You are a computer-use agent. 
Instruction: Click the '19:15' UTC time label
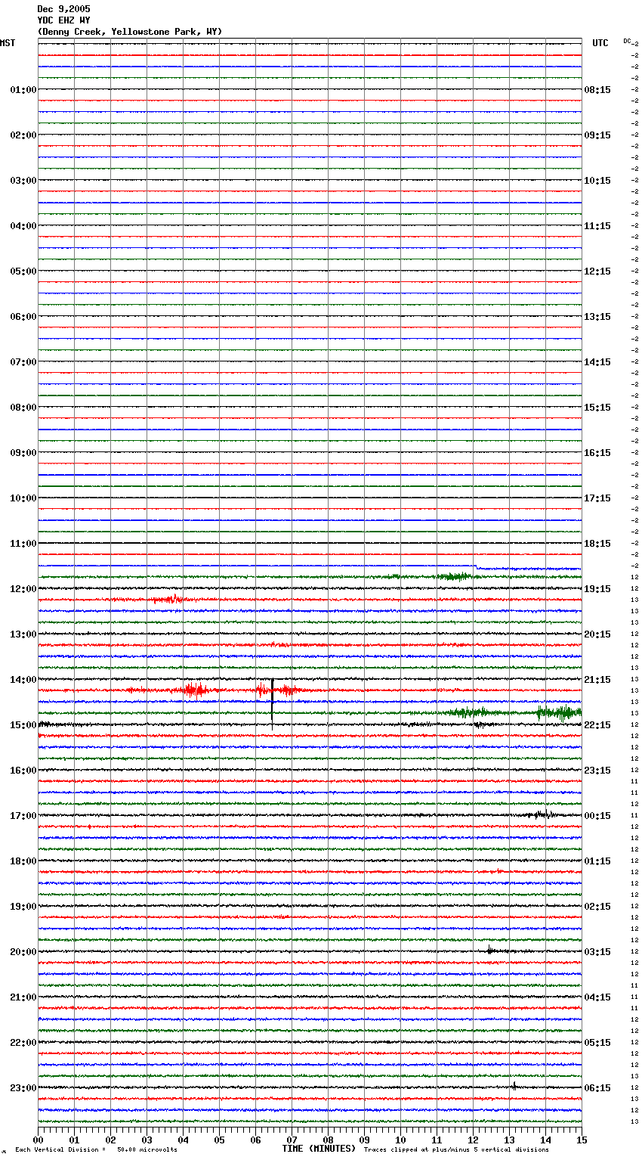597,589
